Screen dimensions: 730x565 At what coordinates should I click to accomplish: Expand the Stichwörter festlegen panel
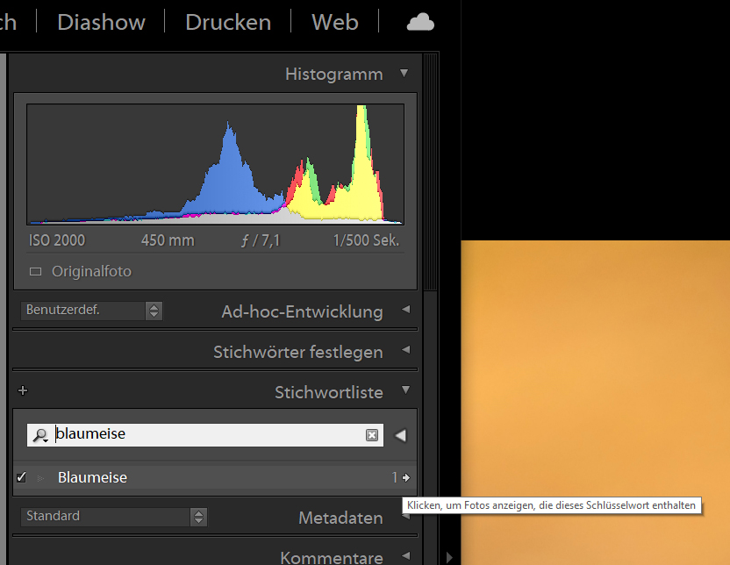point(404,351)
